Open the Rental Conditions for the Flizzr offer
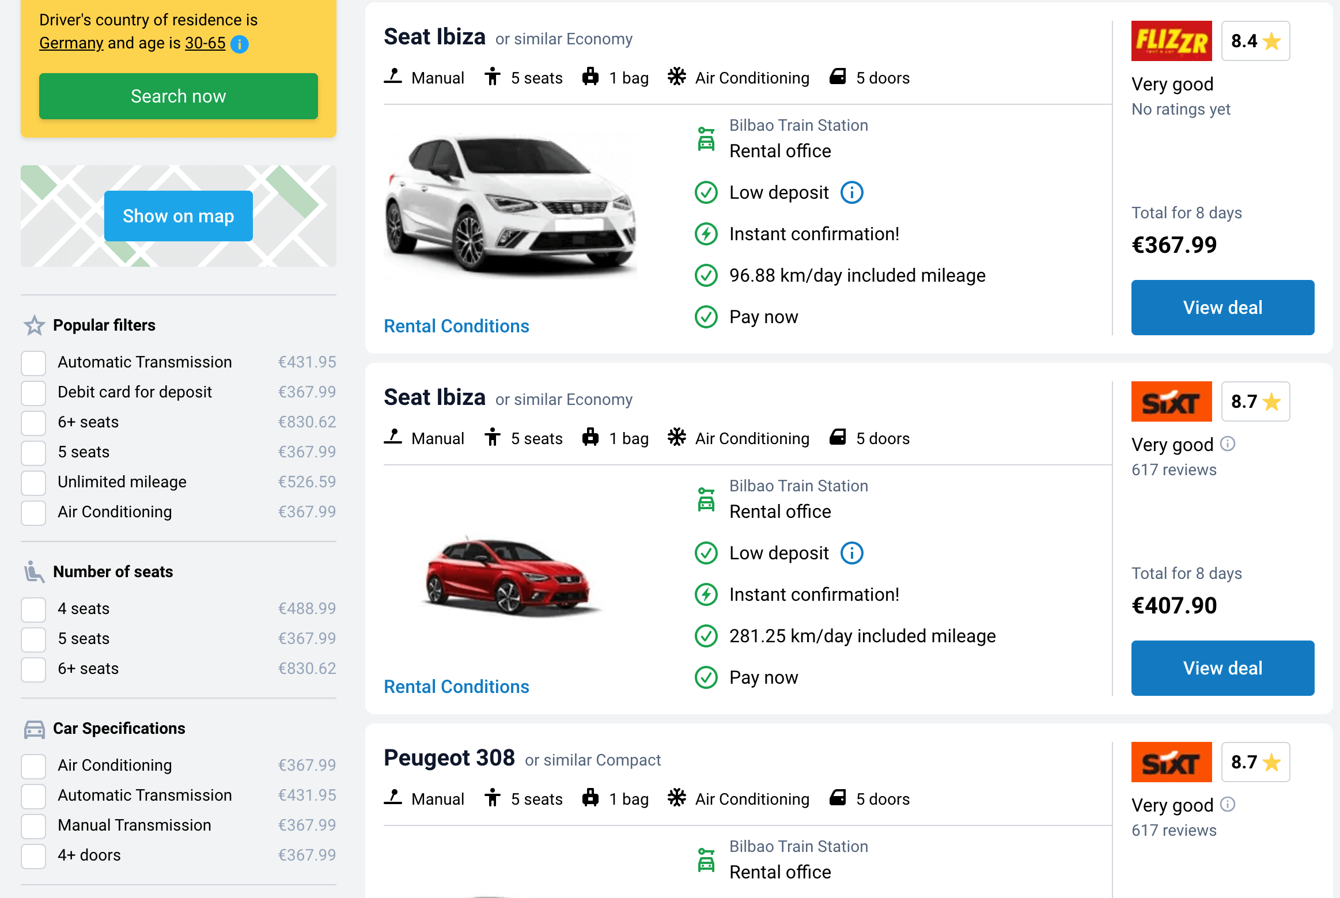The height and width of the screenshot is (898, 1340). point(456,326)
